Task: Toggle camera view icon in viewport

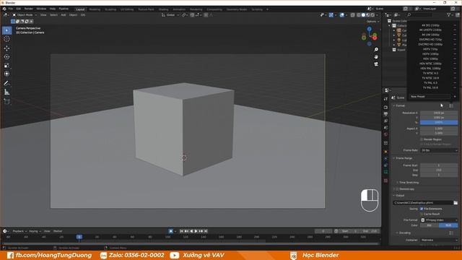Action: click(376, 64)
